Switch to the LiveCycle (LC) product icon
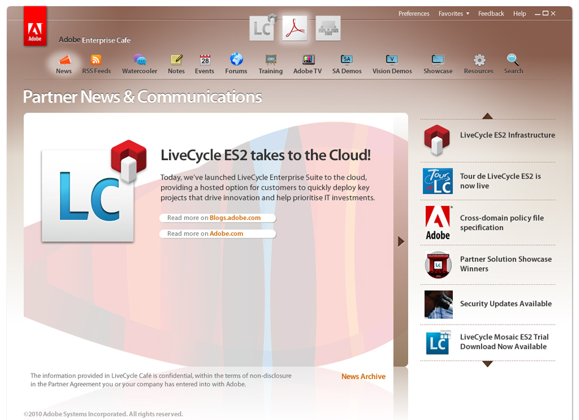579x420 pixels. [x=262, y=28]
